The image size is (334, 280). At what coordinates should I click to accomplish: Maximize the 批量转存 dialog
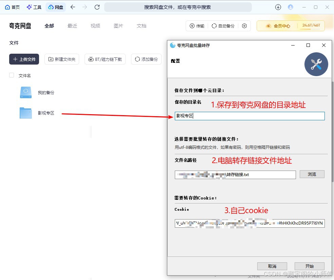[x=308, y=45]
